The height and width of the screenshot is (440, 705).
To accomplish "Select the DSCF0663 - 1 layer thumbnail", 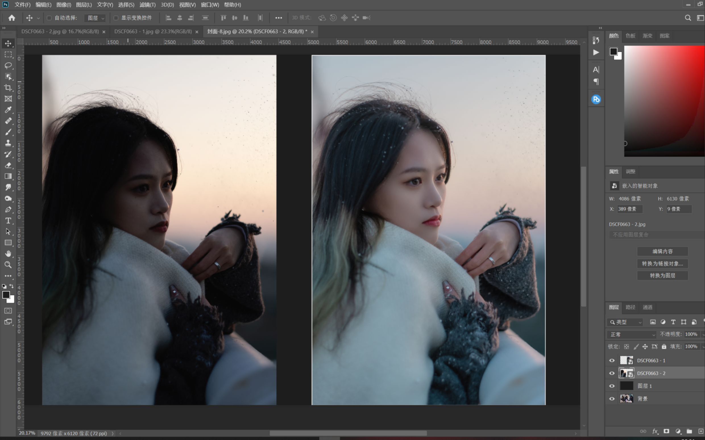I will click(x=626, y=360).
